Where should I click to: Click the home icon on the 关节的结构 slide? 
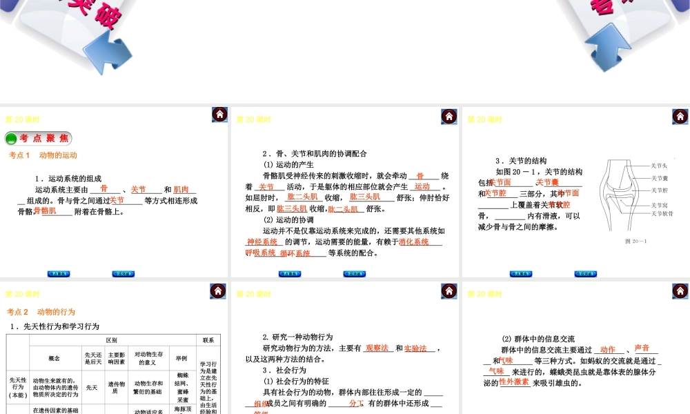click(680, 116)
